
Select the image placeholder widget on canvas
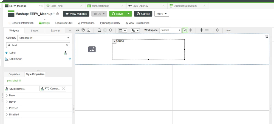pyautogui.click(x=92, y=49)
